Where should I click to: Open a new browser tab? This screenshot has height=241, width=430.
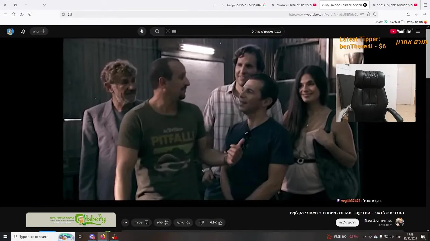tap(214, 5)
